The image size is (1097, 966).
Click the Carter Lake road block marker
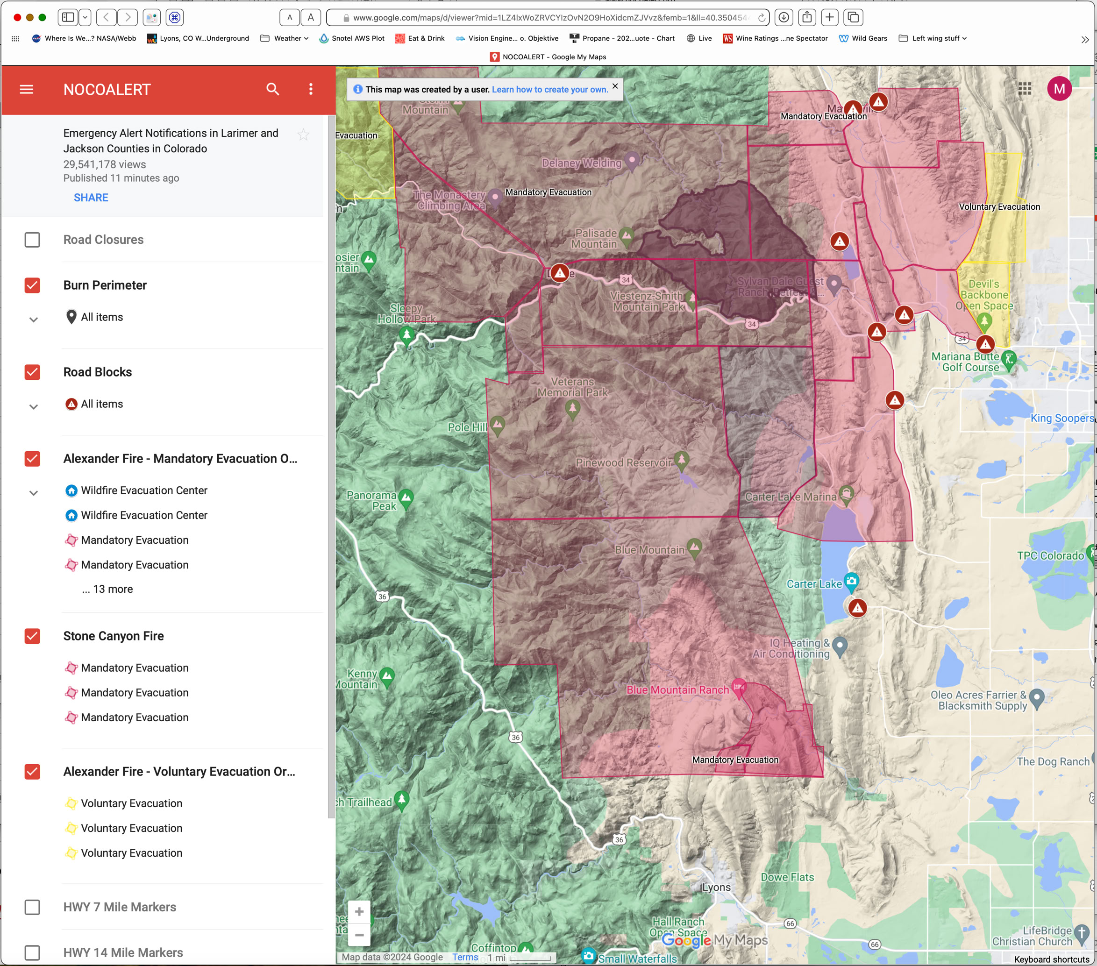857,608
